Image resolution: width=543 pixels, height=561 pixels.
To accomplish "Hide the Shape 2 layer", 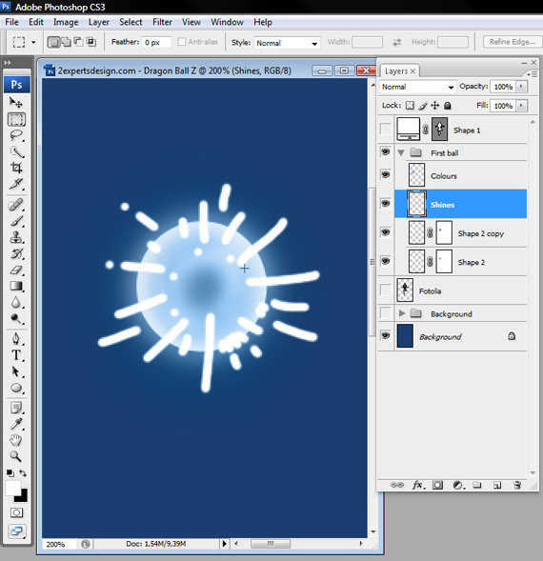I will click(x=385, y=261).
